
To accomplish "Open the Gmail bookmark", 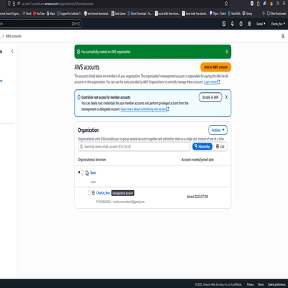I will (27, 14).
